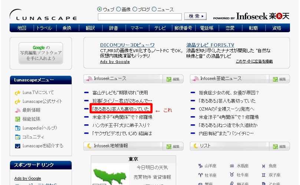The width and height of the screenshot is (300, 185).
Task: Click Ads by Google link in top ad box
Action: click(115, 62)
